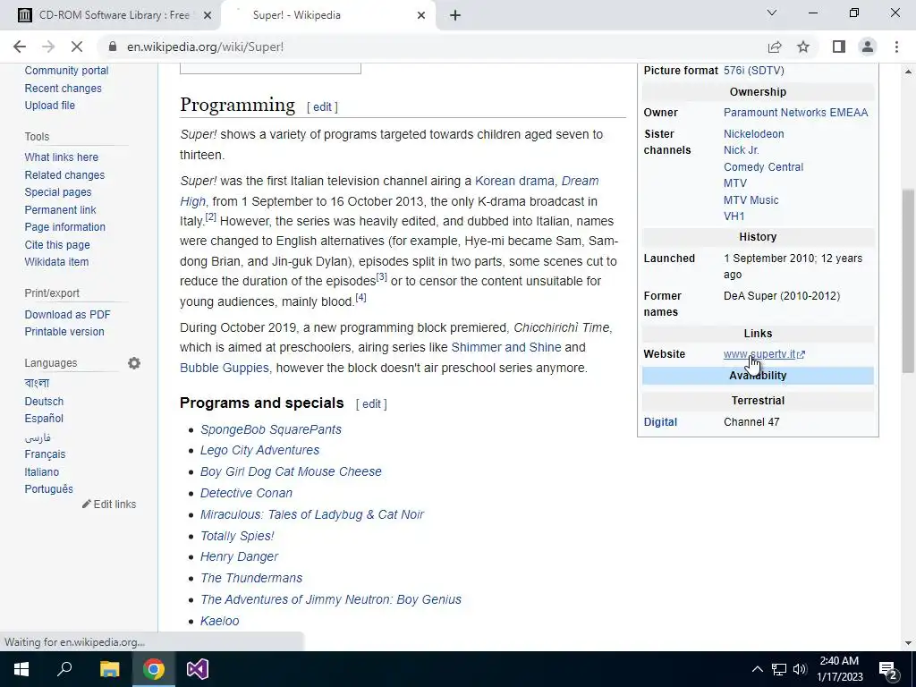Image resolution: width=916 pixels, height=687 pixels.
Task: Open the Shimmer and Shine link
Action: [x=506, y=347]
